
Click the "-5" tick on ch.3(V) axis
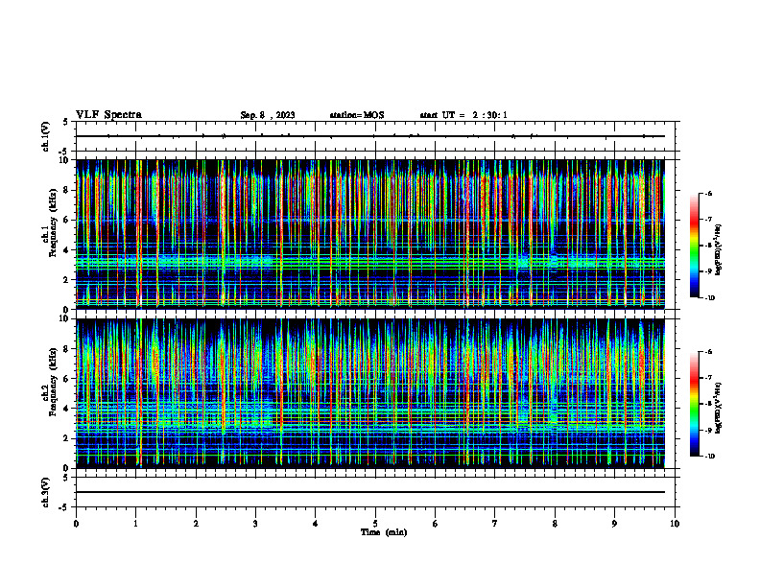coord(64,507)
